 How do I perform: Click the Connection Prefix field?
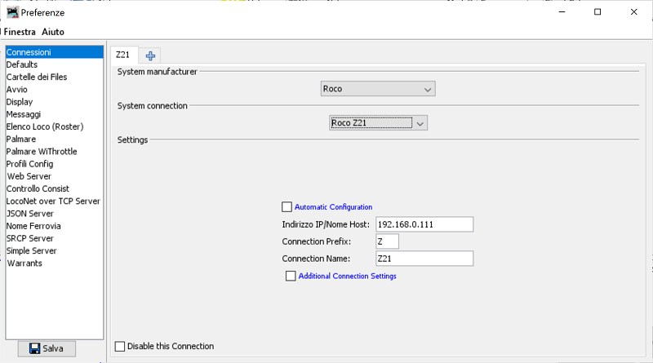point(386,241)
